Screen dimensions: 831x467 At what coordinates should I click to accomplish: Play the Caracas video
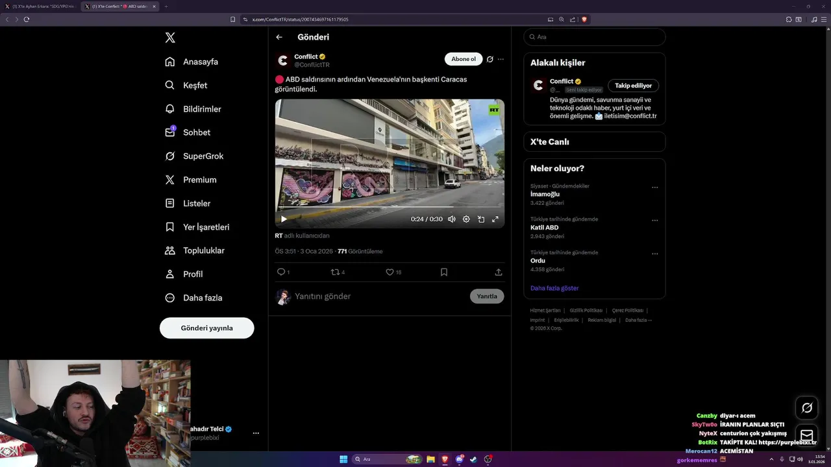pos(284,219)
